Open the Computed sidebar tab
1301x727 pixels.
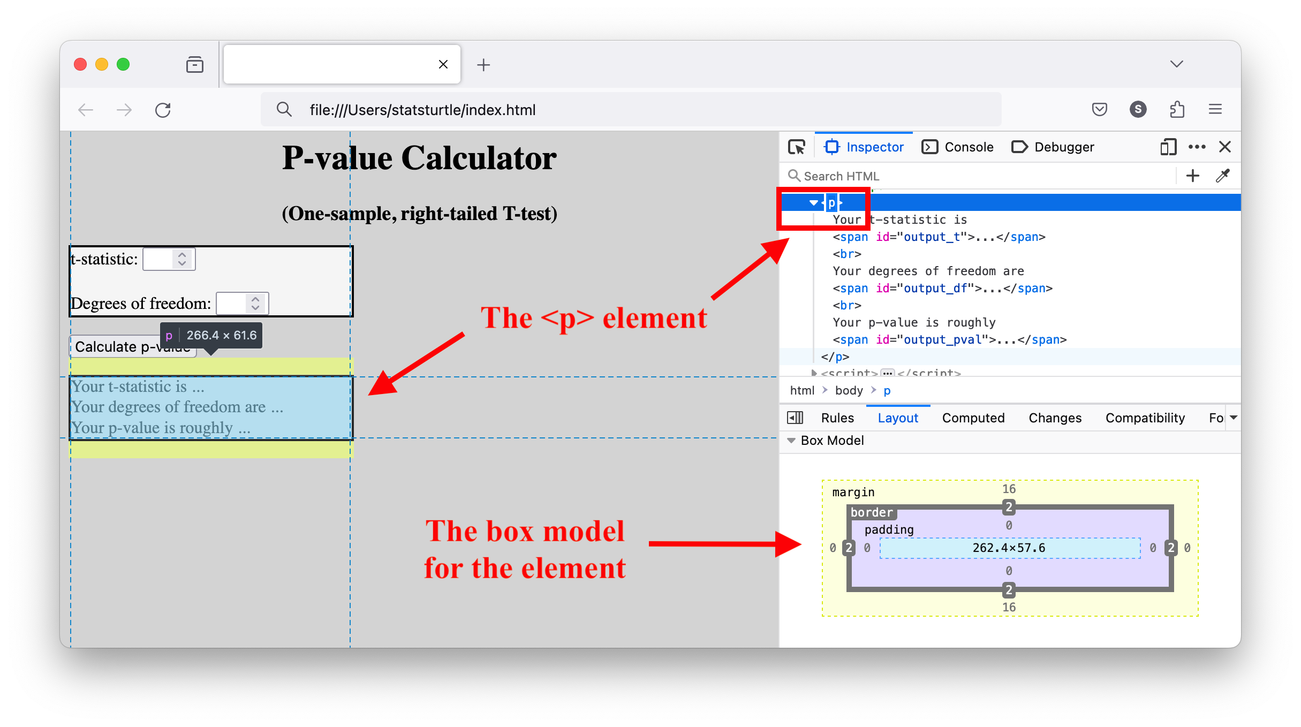point(973,418)
